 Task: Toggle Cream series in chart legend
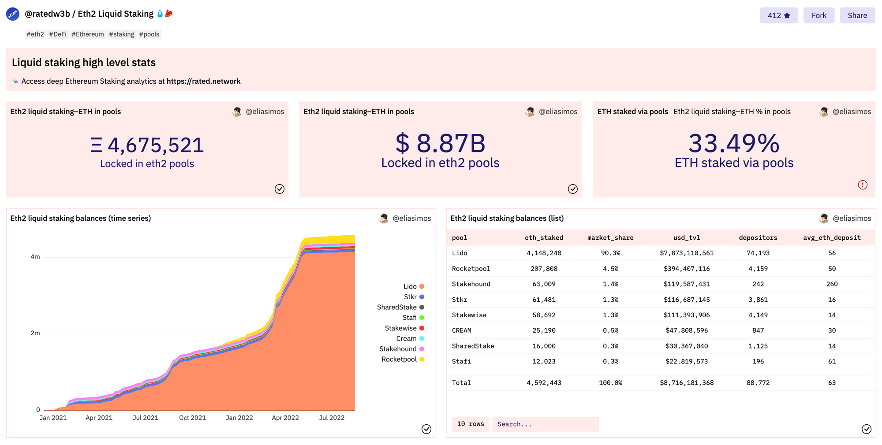coord(410,338)
